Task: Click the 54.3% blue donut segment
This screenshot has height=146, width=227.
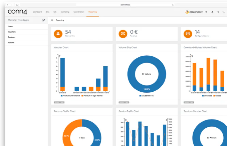Action: 97,140
